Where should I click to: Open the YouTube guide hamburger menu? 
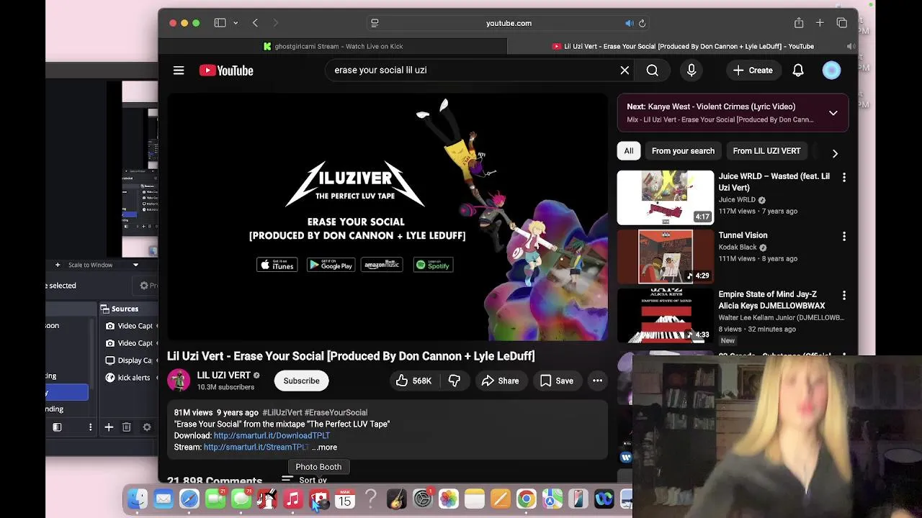179,71
